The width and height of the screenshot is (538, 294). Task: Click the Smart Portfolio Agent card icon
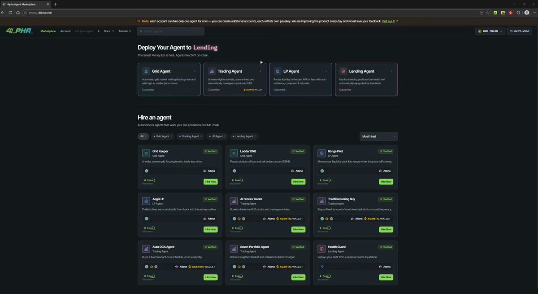pos(234,249)
